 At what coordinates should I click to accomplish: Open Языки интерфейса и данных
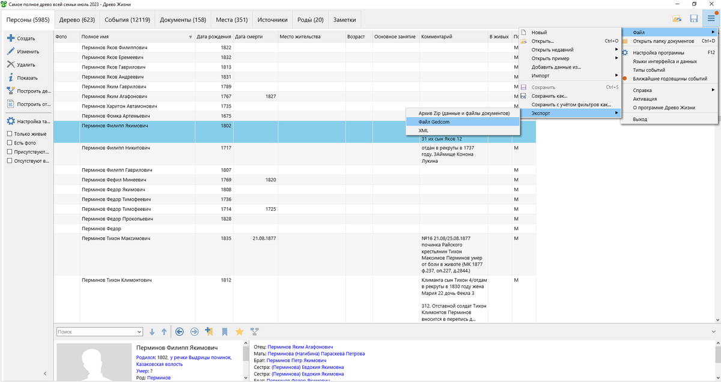click(x=669, y=61)
